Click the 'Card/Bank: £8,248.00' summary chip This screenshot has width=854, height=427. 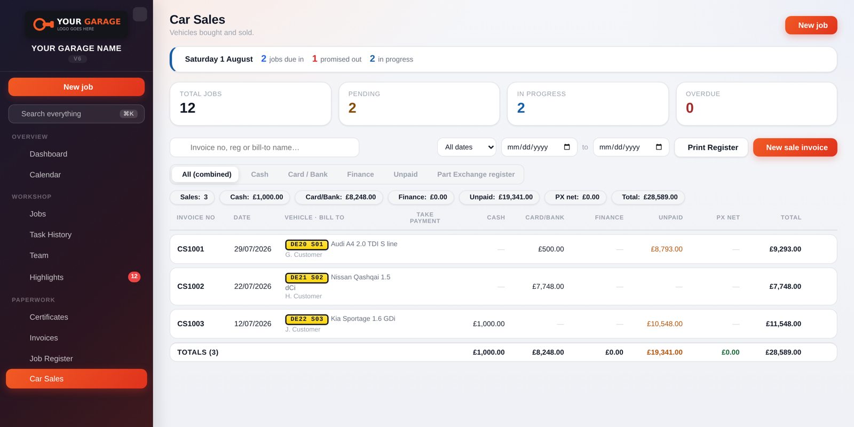point(339,197)
